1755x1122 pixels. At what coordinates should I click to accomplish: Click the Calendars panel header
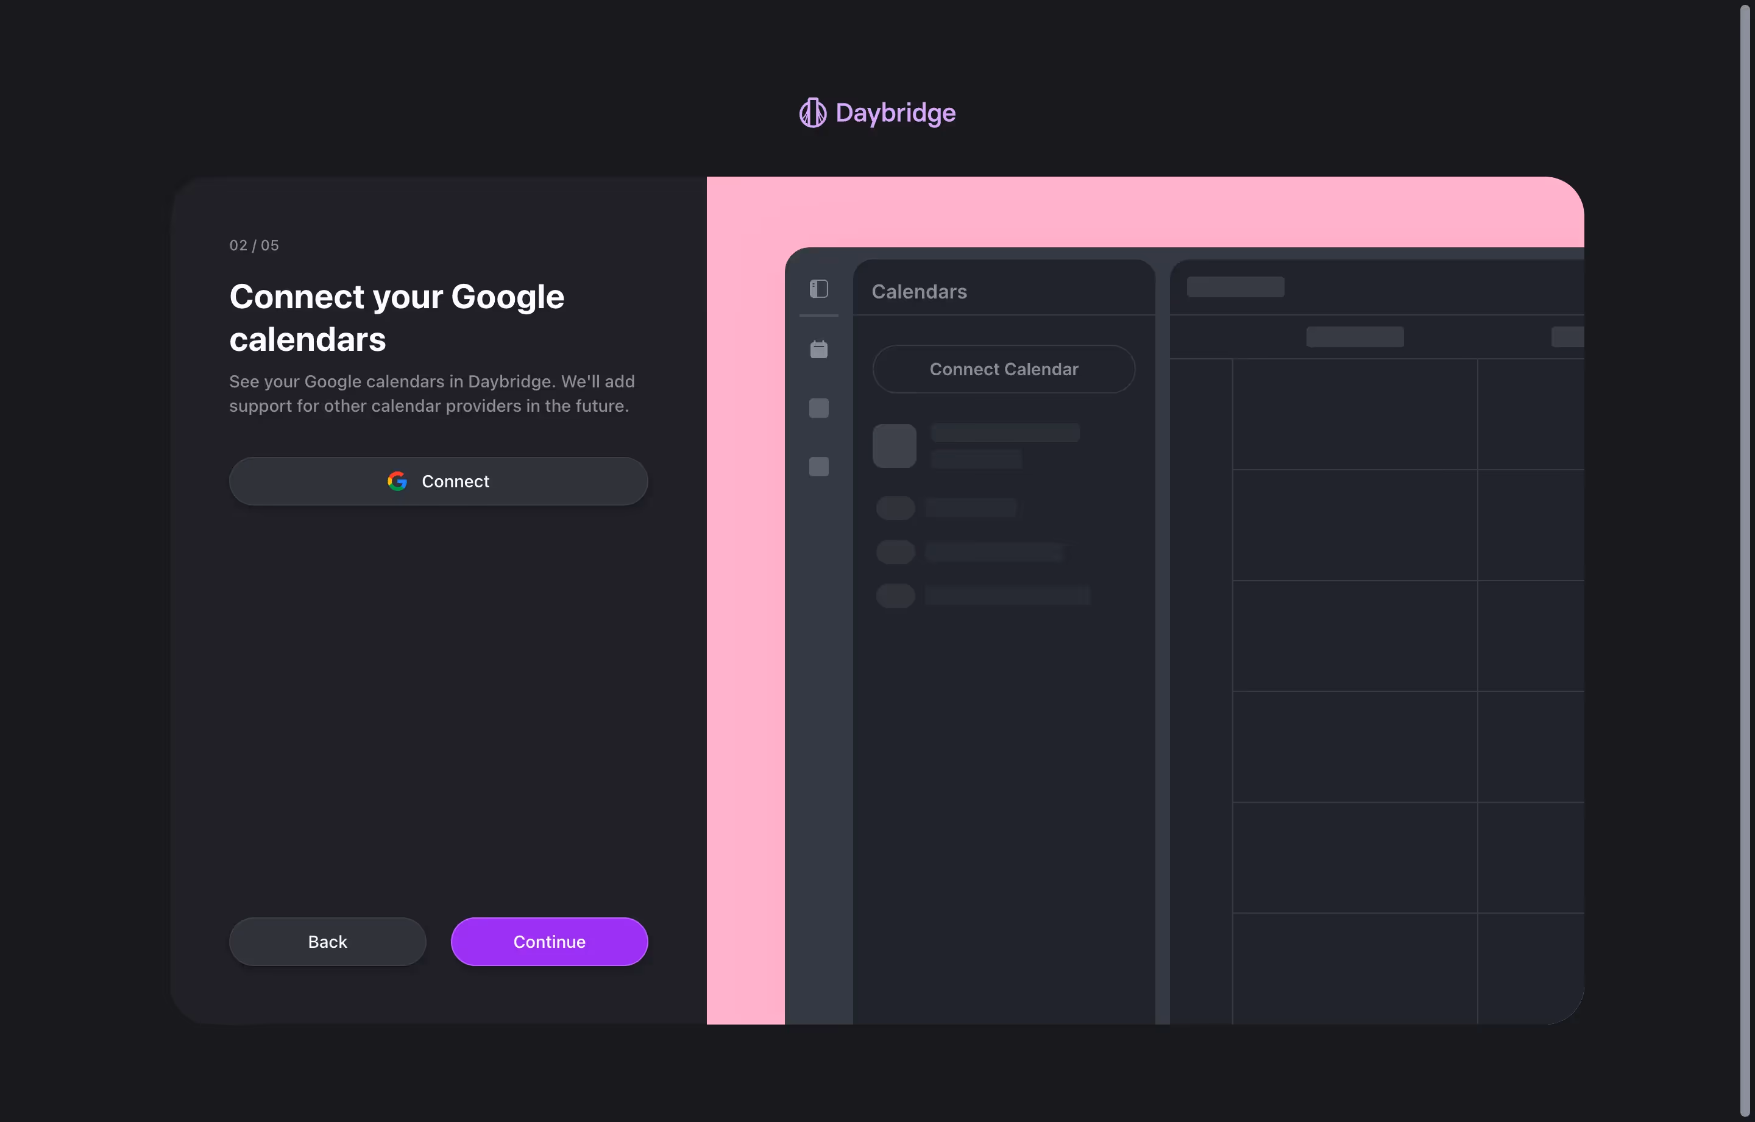919,291
